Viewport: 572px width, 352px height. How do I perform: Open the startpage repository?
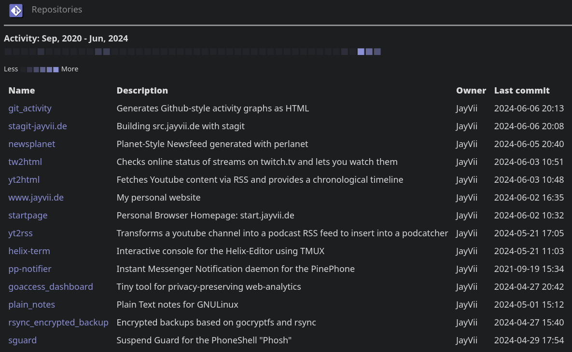28,216
